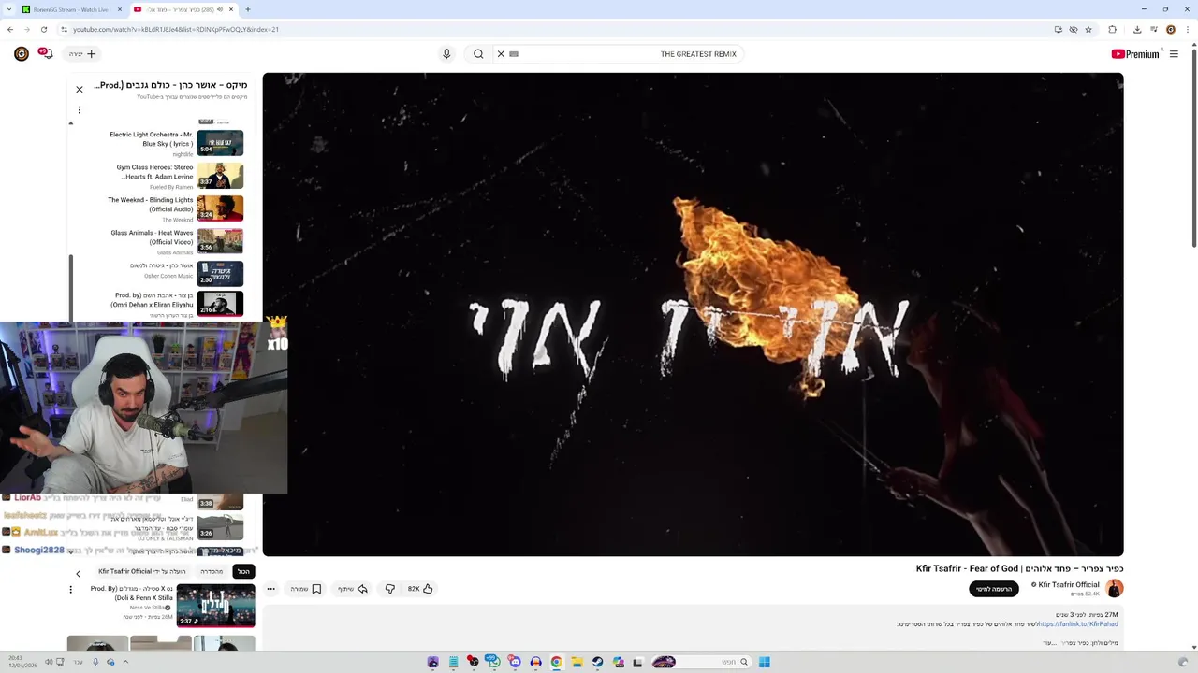This screenshot has width=1198, height=673.
Task: Open the YouTube hamburger guide menu
Action: (1174, 54)
